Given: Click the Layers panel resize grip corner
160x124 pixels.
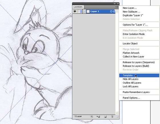Looking at the screenshot, I should 117,117.
